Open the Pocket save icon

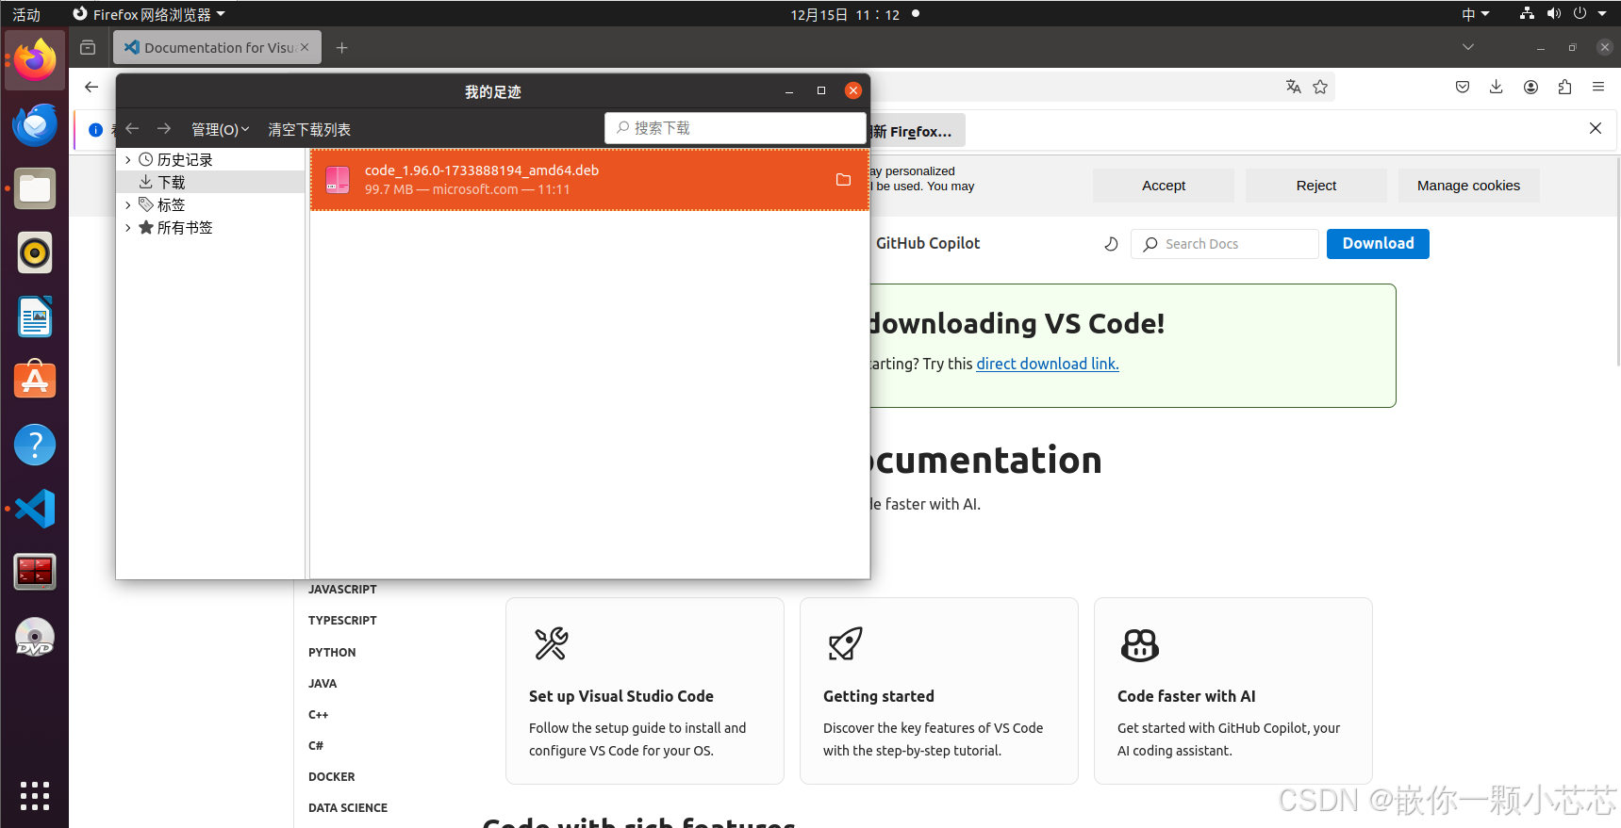tap(1463, 87)
